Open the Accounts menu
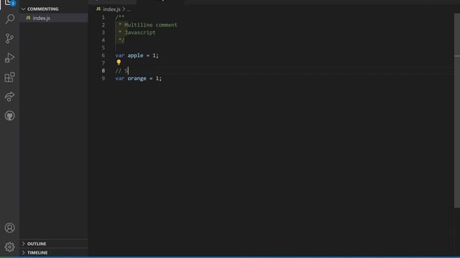Viewport: 460px width, 258px height. coord(9,228)
